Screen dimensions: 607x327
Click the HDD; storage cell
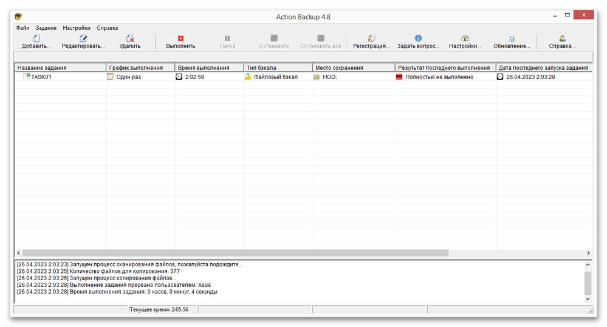330,77
